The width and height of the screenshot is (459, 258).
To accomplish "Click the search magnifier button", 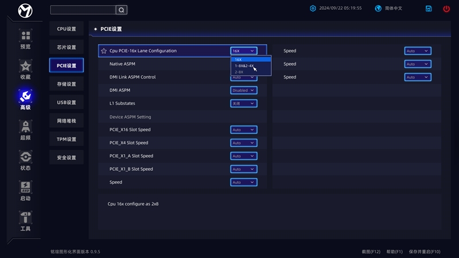I will click(x=121, y=10).
